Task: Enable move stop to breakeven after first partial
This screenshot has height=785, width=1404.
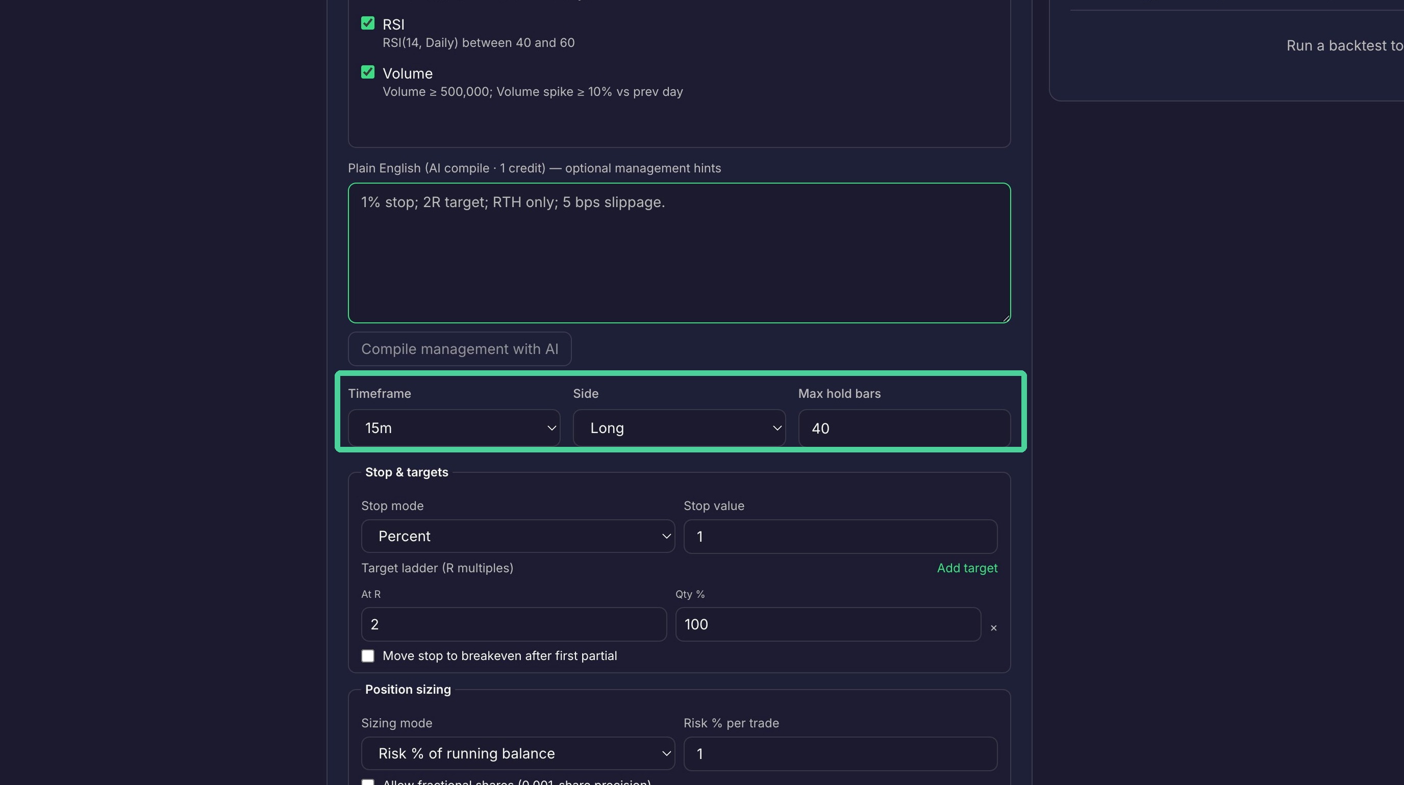Action: [x=368, y=656]
